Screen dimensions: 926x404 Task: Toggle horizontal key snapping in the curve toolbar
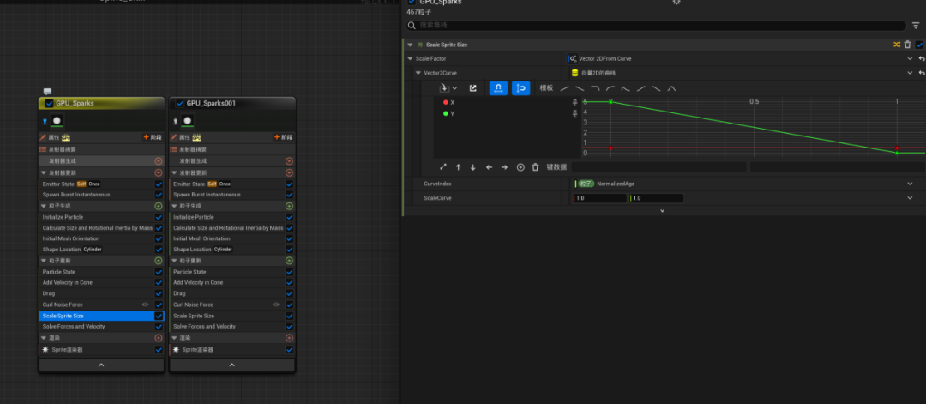(498, 88)
